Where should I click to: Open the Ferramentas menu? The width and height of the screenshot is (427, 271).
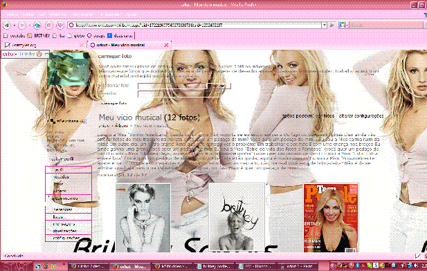(x=110, y=15)
